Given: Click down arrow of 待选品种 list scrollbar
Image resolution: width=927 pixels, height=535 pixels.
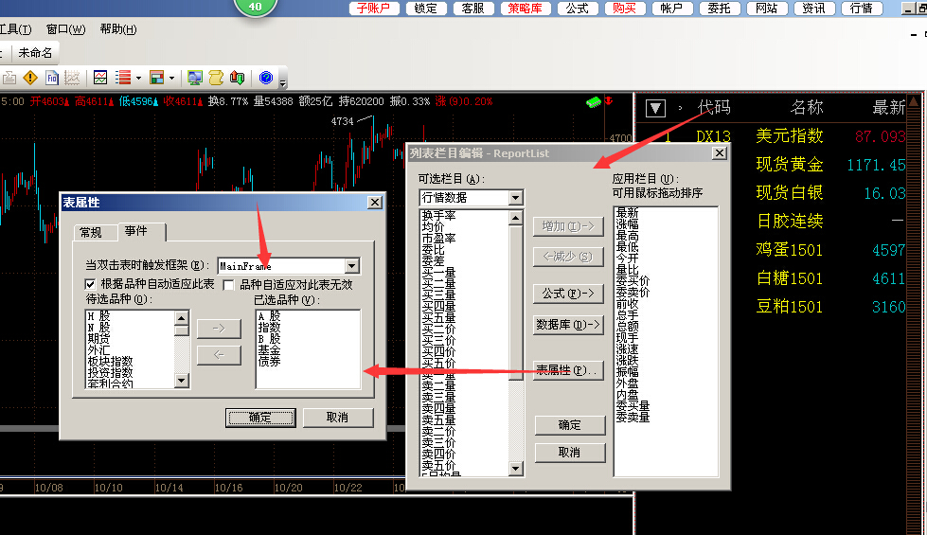Looking at the screenshot, I should coord(182,380).
